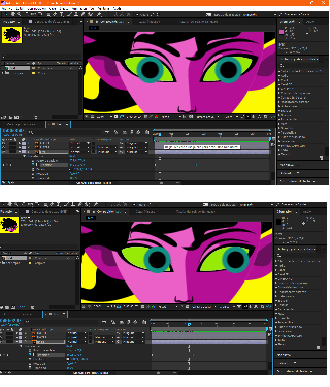The image size is (330, 387).
Task: Open Mitad resolution dropdown in upper viewer
Action: point(171,117)
